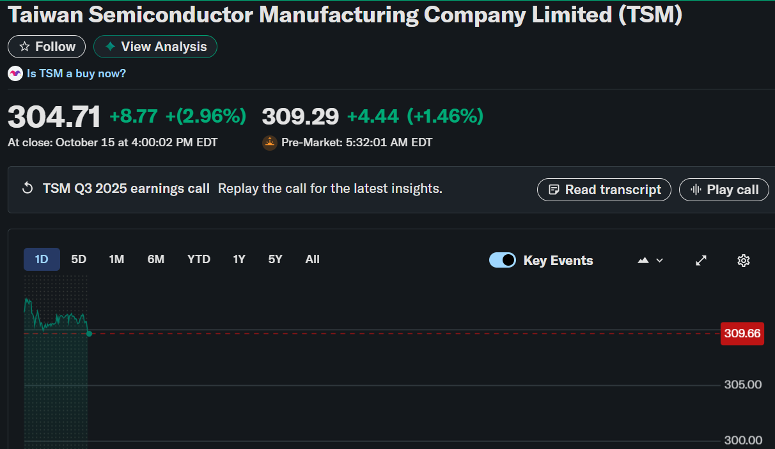775x449 pixels.
Task: Switch chart to 1M range
Action: (x=116, y=259)
